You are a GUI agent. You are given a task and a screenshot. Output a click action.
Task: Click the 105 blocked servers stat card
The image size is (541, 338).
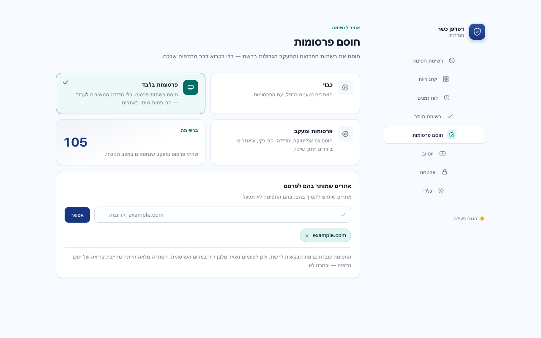(x=131, y=142)
